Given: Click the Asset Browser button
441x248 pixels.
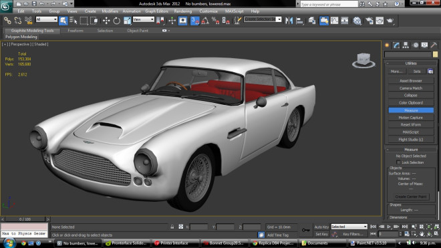Looking at the screenshot, I should coord(411,81).
